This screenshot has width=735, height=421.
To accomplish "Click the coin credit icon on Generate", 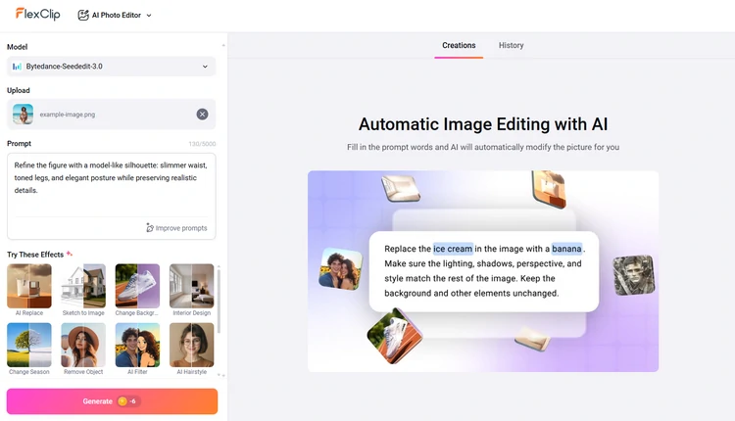I will coord(122,401).
